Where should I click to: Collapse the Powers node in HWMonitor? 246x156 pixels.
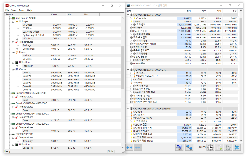[x=13, y=52]
